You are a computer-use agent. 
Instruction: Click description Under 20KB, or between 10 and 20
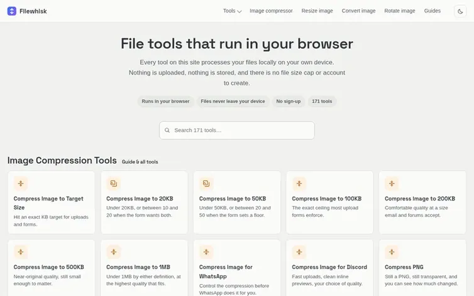pos(142,211)
